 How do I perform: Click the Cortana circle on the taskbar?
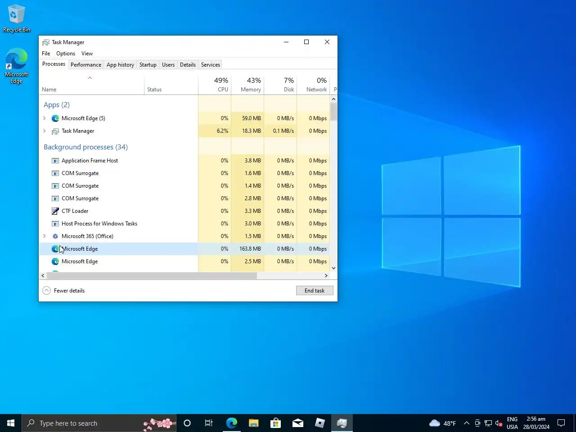pyautogui.click(x=187, y=423)
